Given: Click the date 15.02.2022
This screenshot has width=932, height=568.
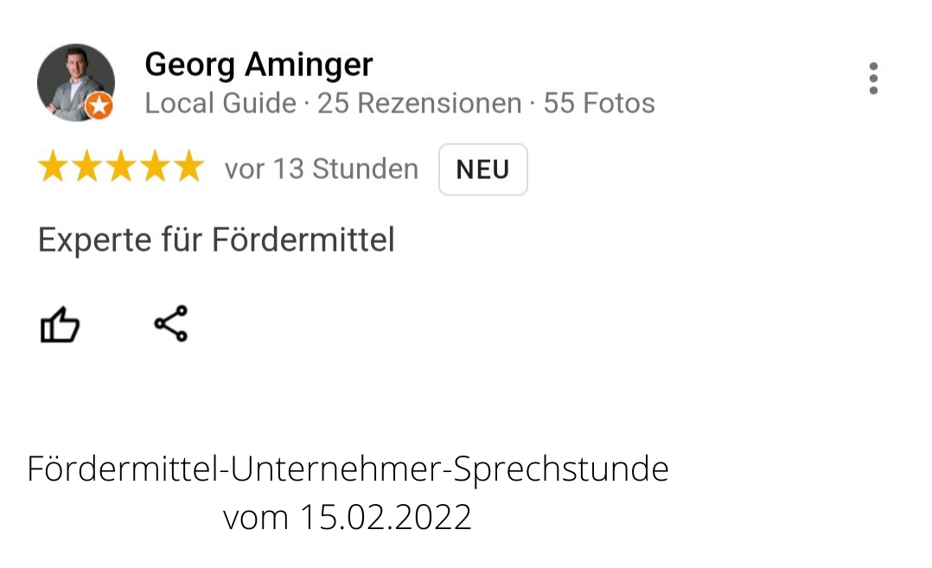Looking at the screenshot, I should click(x=386, y=517).
